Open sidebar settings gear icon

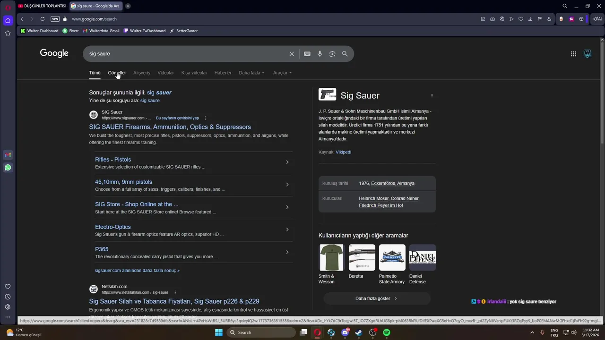coord(8,307)
